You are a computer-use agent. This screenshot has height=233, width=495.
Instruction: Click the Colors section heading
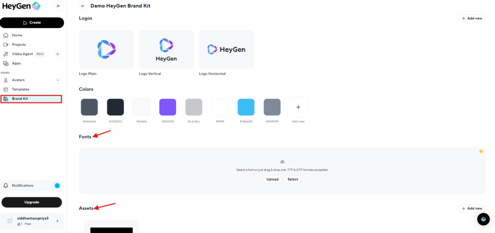click(86, 90)
